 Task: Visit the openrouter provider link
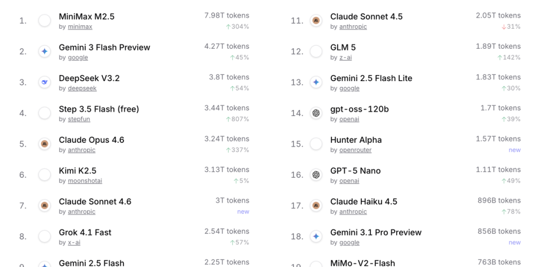pos(355,150)
